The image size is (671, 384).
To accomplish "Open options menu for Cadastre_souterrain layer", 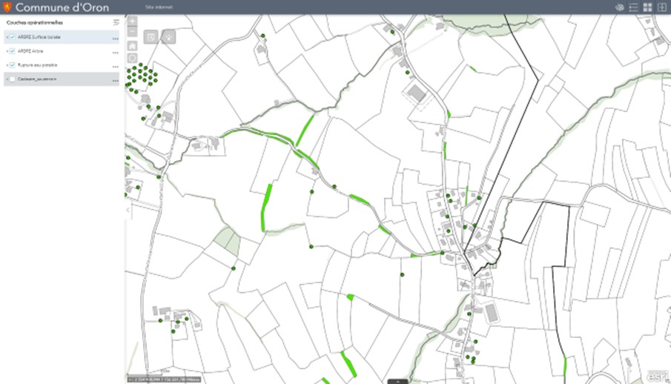I will [x=115, y=79].
